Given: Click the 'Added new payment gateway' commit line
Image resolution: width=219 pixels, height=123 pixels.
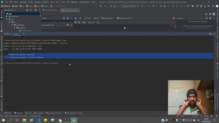Looking at the screenshot, I should (x=22, y=55).
